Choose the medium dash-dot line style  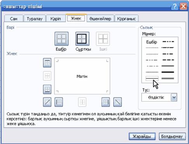click(x=168, y=54)
